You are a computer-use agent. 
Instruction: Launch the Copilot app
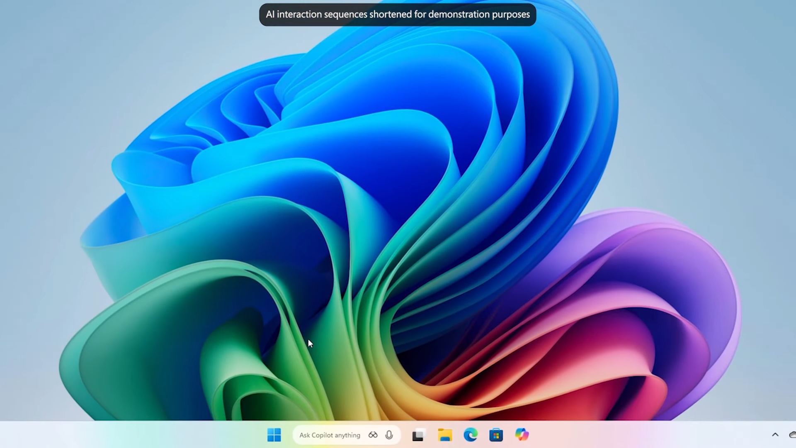[x=522, y=435]
